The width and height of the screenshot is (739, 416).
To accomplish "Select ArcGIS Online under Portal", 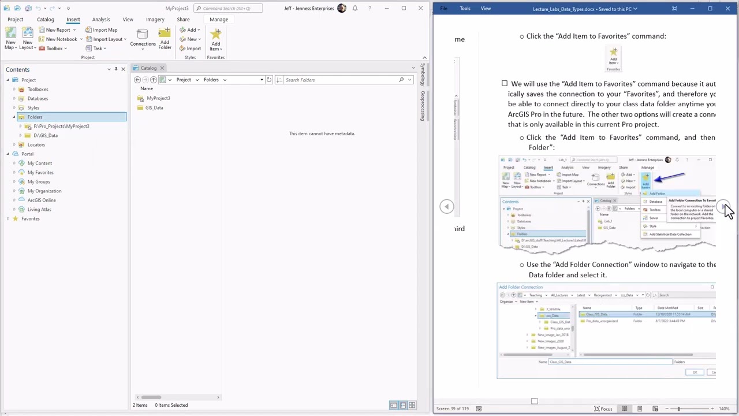I will tap(42, 200).
